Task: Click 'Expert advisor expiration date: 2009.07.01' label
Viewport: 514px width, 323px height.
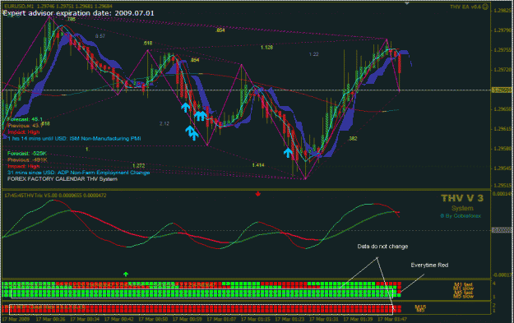Action: point(78,13)
